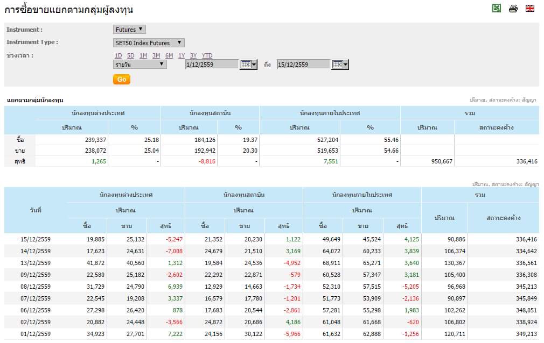Click the แยกตามกลุ่มนักลงทุน section heading
The height and width of the screenshot is (343, 544).
[x=35, y=100]
